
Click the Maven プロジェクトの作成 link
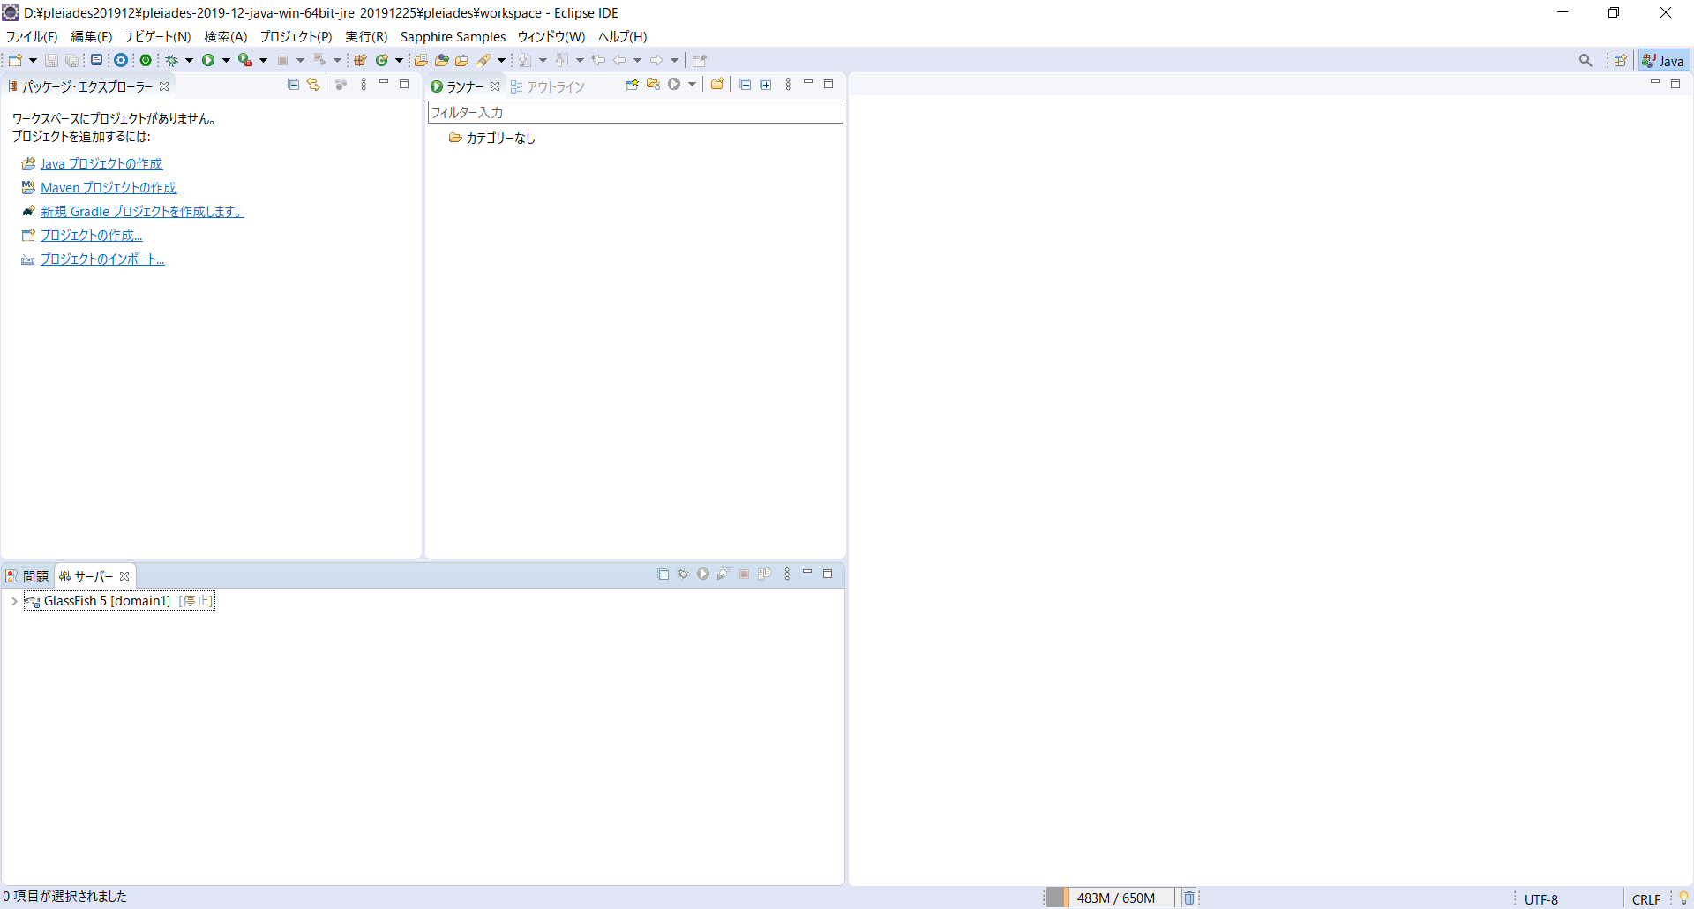coord(109,188)
